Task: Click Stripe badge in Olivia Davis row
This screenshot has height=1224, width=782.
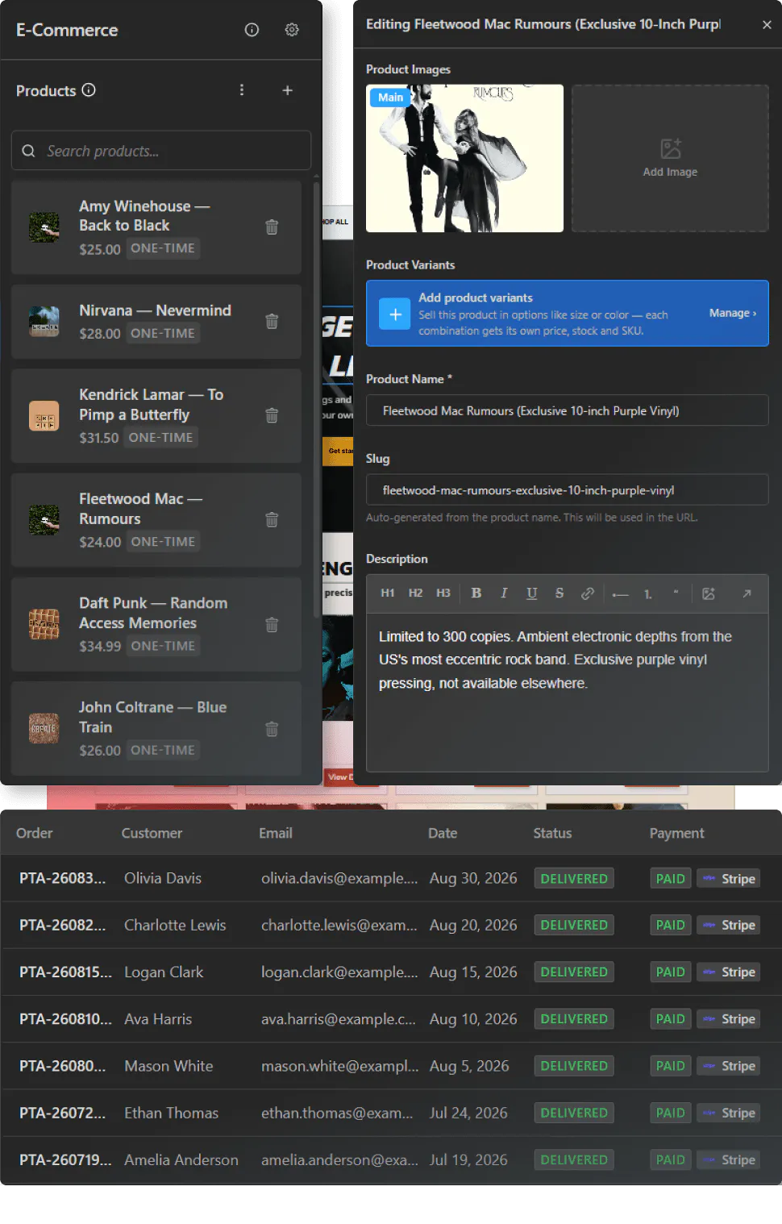Action: coord(729,878)
